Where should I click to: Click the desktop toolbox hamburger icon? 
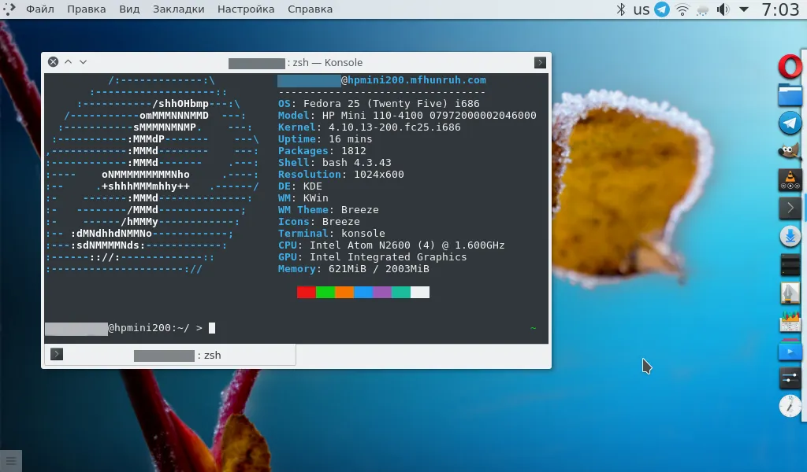pyautogui.click(x=11, y=460)
